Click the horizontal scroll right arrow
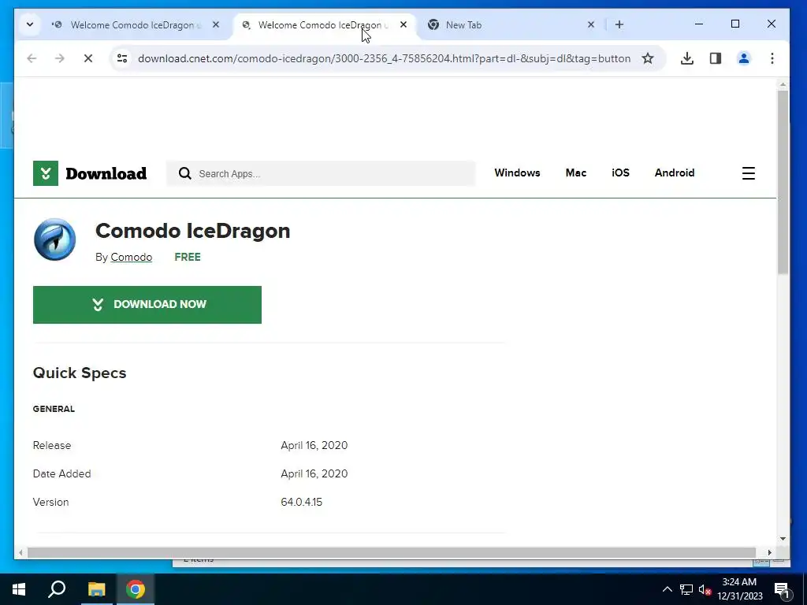 point(769,552)
